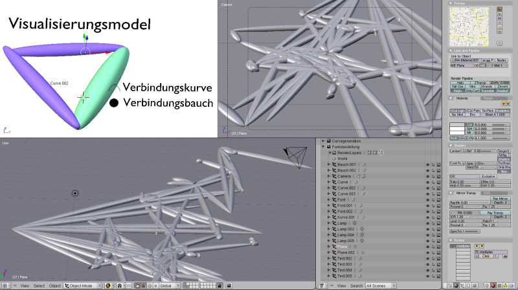Click the RenderLayers icon in outliner

334,153
